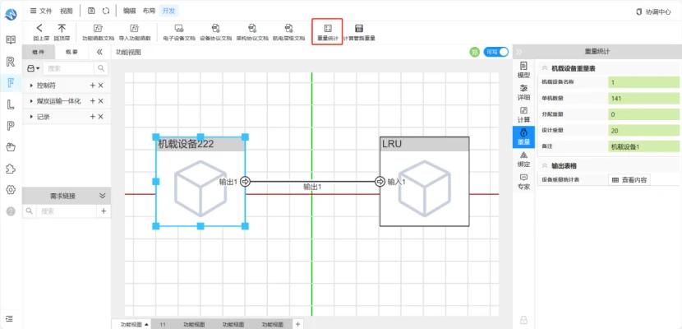Open the book icon in left sidebar
The width and height of the screenshot is (682, 329).
(x=11, y=39)
